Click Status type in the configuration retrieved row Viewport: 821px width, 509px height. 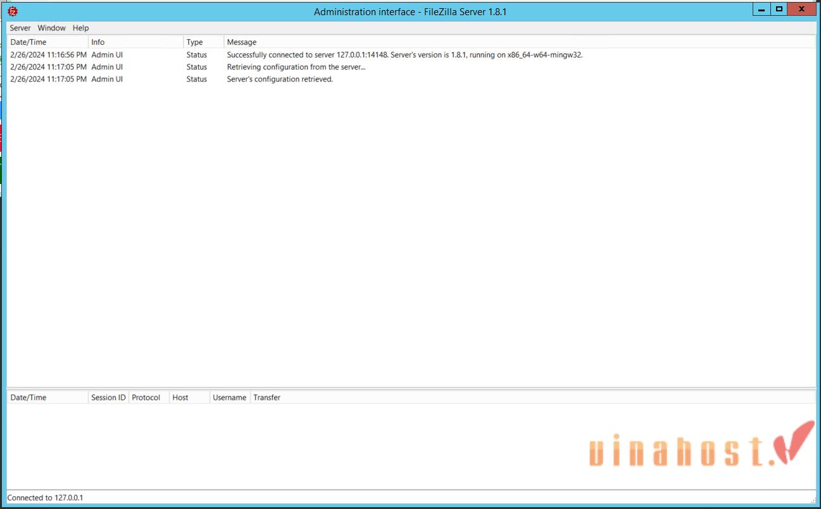click(x=197, y=79)
